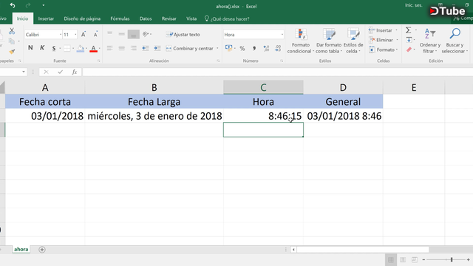473x266 pixels.
Task: Decrease indent in Alineación group
Action: click(x=146, y=48)
